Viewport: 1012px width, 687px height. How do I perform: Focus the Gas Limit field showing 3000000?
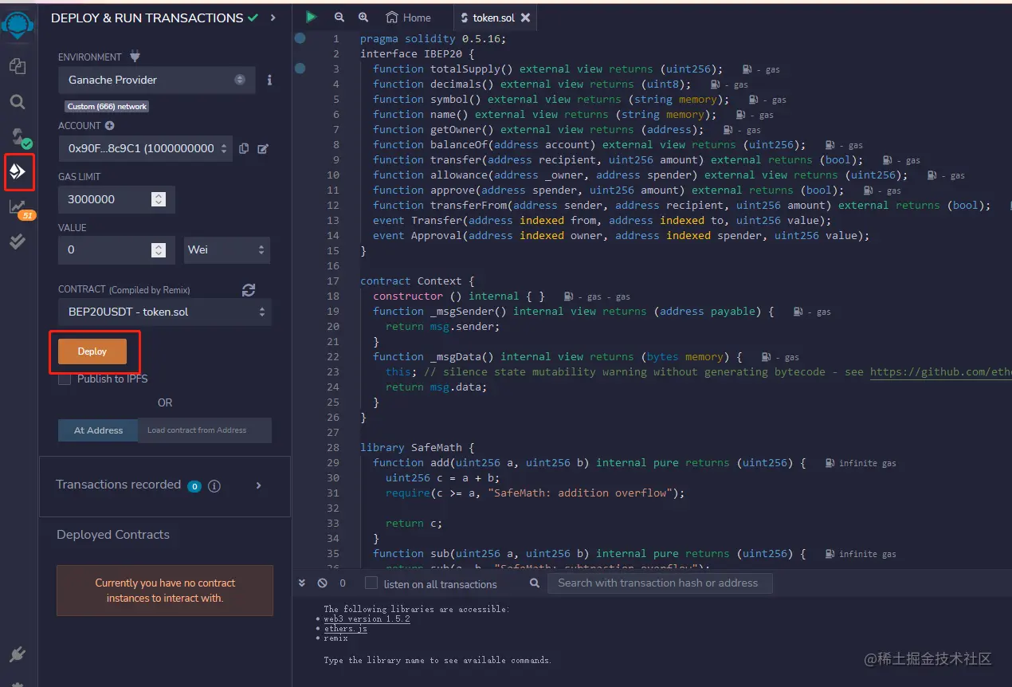tap(116, 199)
